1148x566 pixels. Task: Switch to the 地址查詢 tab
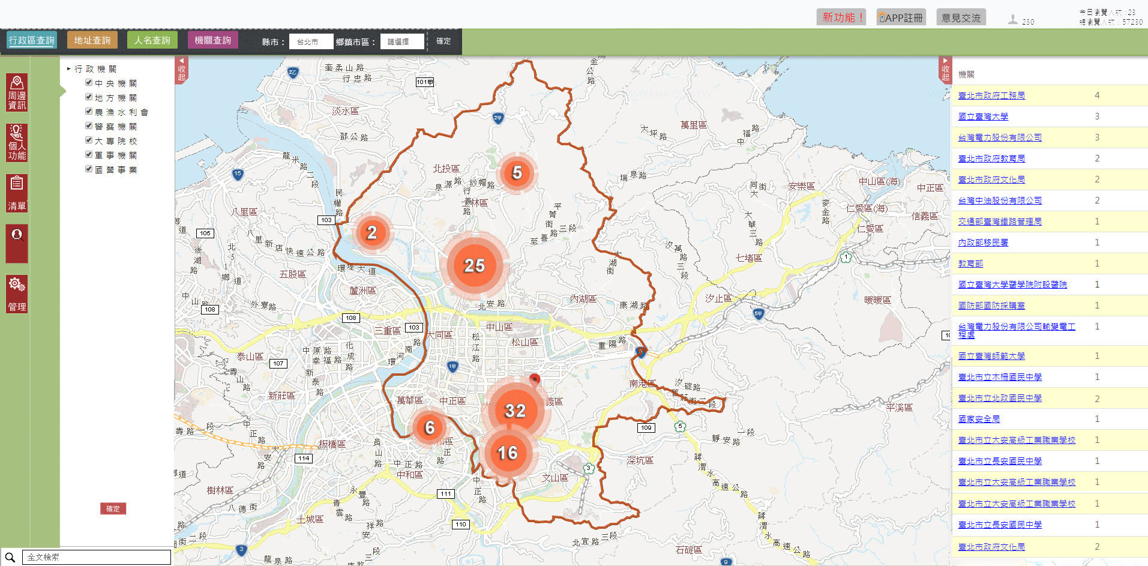click(x=92, y=40)
